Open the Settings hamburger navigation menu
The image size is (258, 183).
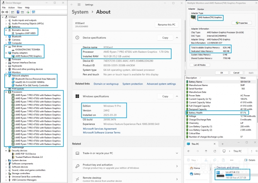79,5
